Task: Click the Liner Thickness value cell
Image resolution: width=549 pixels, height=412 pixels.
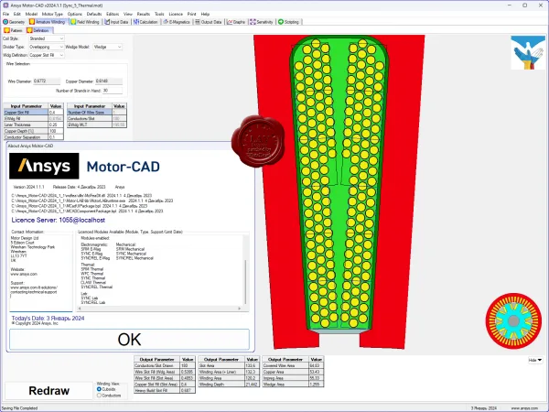Action: (x=55, y=125)
